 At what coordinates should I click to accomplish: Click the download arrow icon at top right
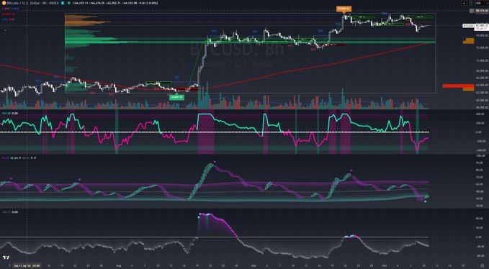464,3
